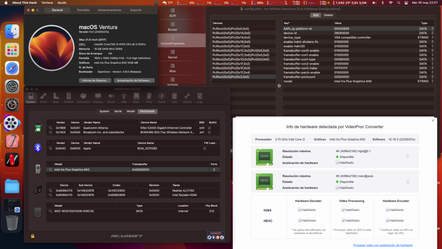
Task: Select Model tab in Hackintool
Action: click(x=131, y=111)
